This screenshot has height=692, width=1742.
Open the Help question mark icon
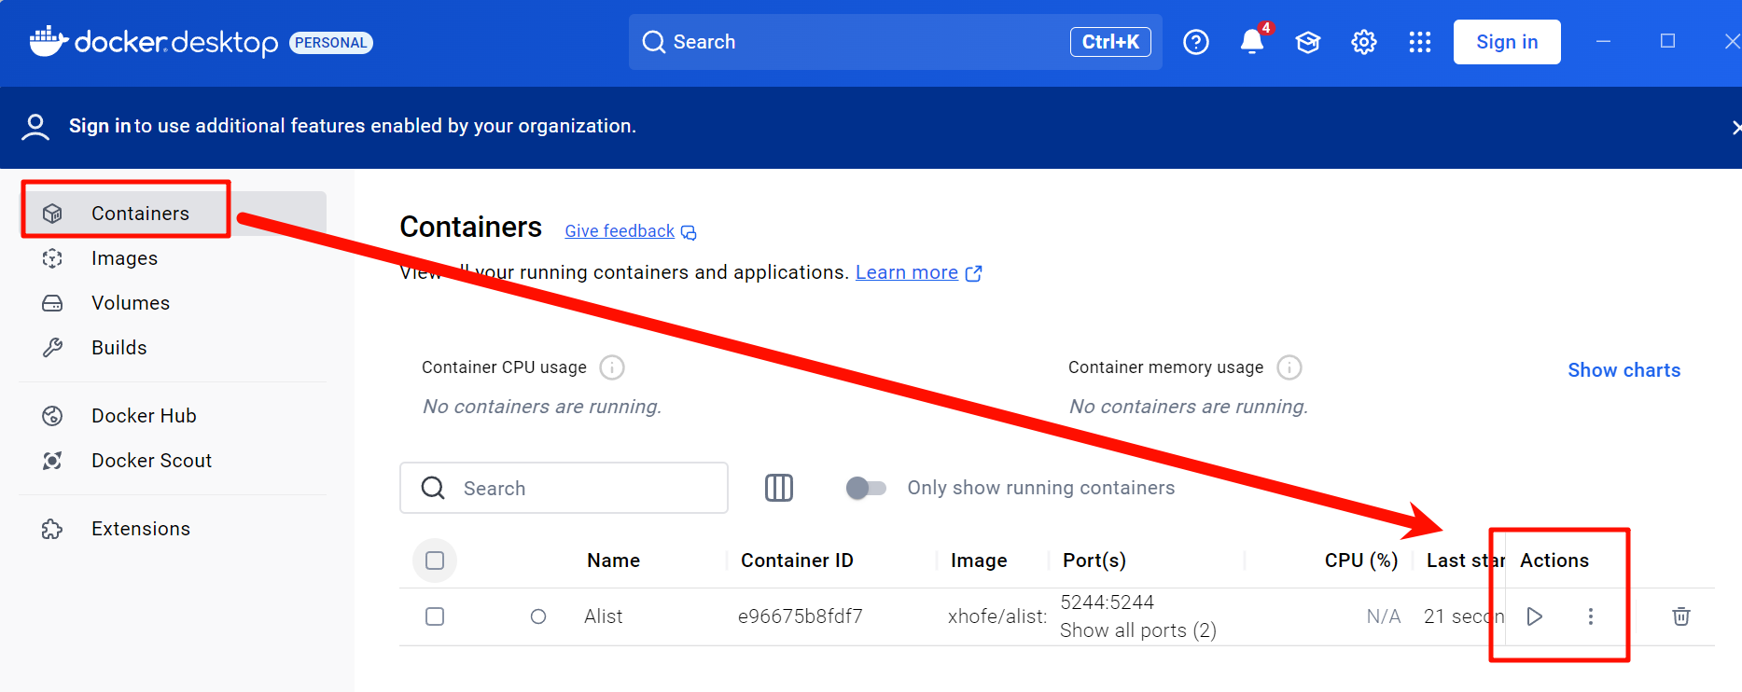(1196, 42)
